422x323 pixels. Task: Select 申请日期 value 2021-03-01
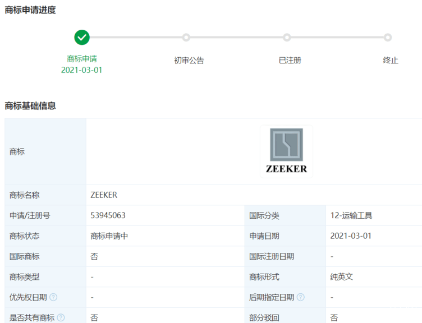coord(351,236)
